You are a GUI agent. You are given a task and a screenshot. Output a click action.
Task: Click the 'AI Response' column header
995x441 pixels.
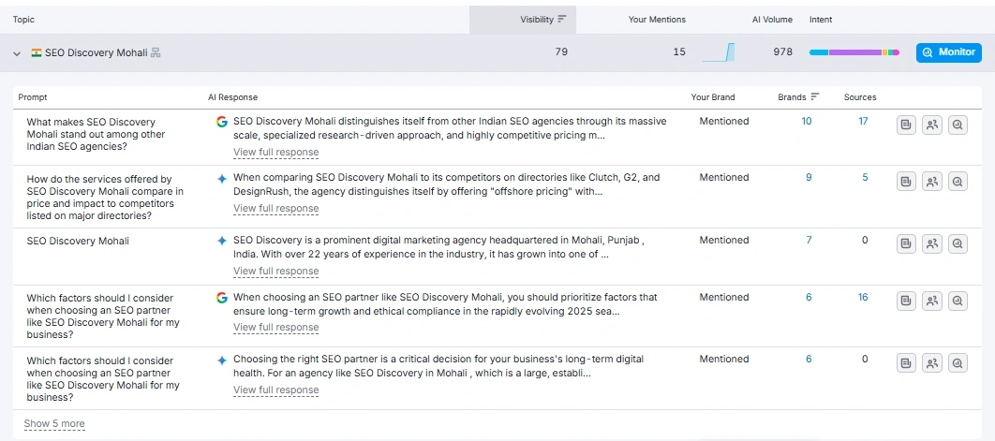coord(233,97)
